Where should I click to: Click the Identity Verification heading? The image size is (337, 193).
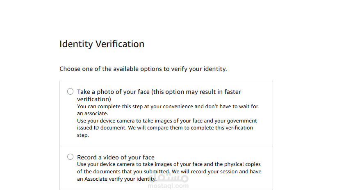tap(102, 44)
